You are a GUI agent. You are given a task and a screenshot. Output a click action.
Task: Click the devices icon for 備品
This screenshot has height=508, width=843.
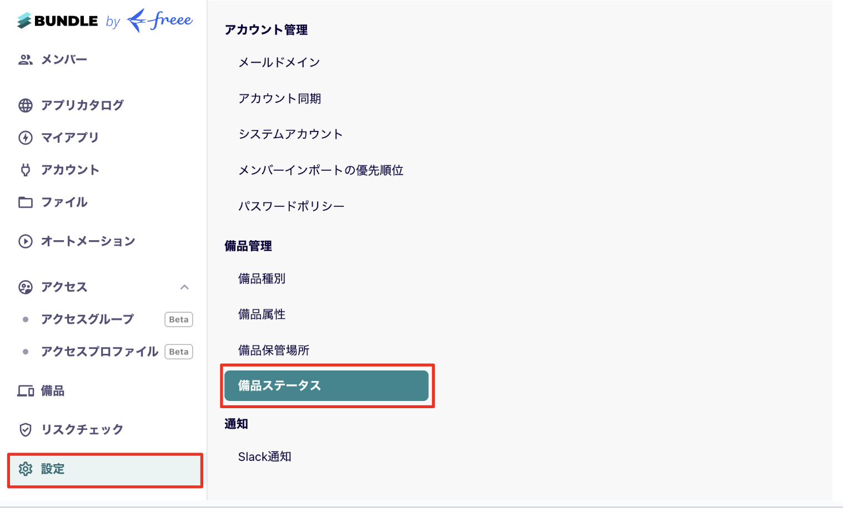(x=26, y=391)
